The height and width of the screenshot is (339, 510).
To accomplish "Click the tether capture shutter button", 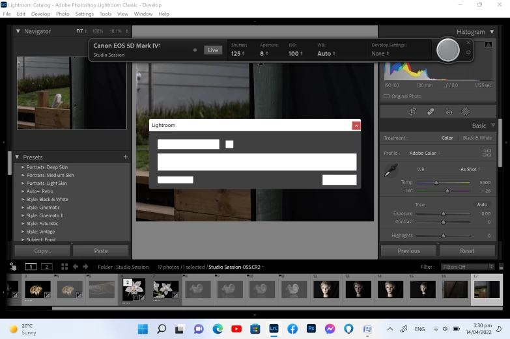I will pyautogui.click(x=448, y=50).
